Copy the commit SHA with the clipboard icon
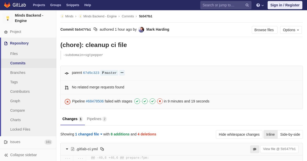This screenshot has height=161, width=307. tap(95, 29)
